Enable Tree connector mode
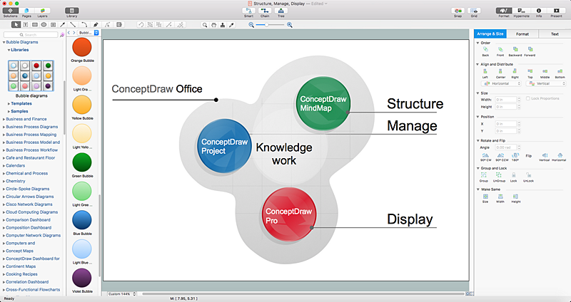 [x=281, y=11]
